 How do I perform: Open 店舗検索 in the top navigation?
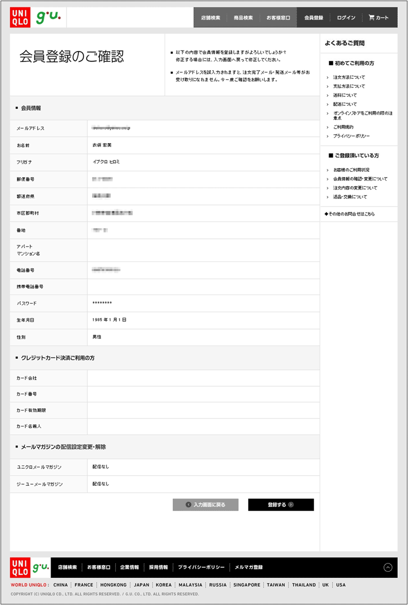pos(211,18)
